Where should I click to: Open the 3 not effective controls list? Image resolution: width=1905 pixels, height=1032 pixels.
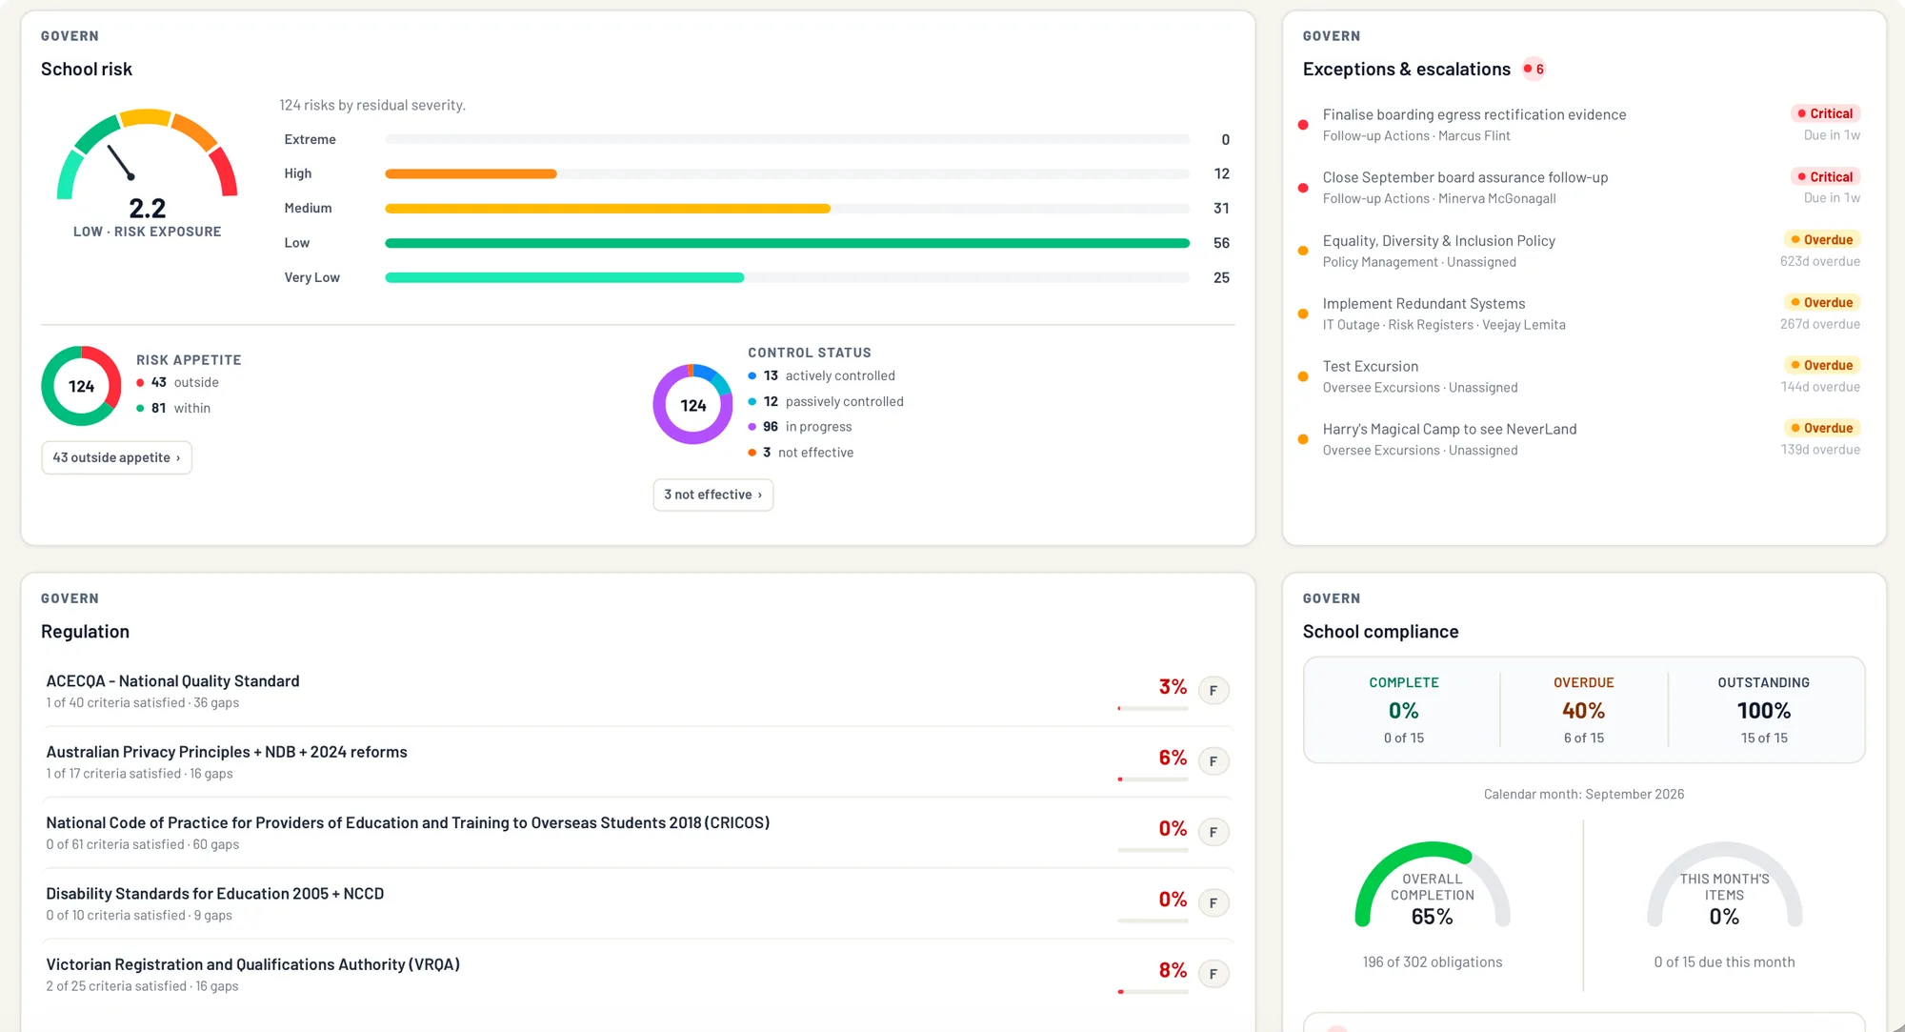tap(712, 495)
